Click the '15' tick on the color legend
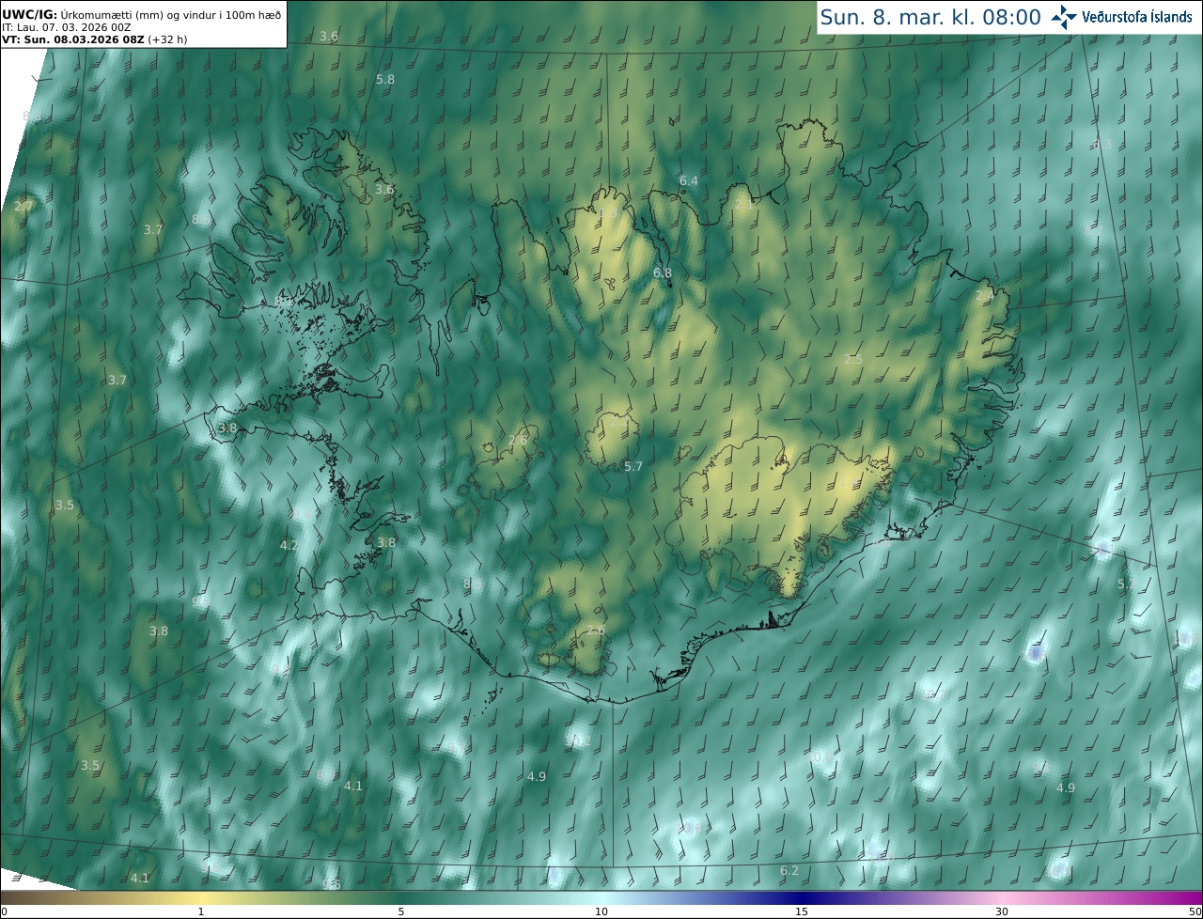Viewport: 1203px width, 919px height. pyautogui.click(x=802, y=911)
